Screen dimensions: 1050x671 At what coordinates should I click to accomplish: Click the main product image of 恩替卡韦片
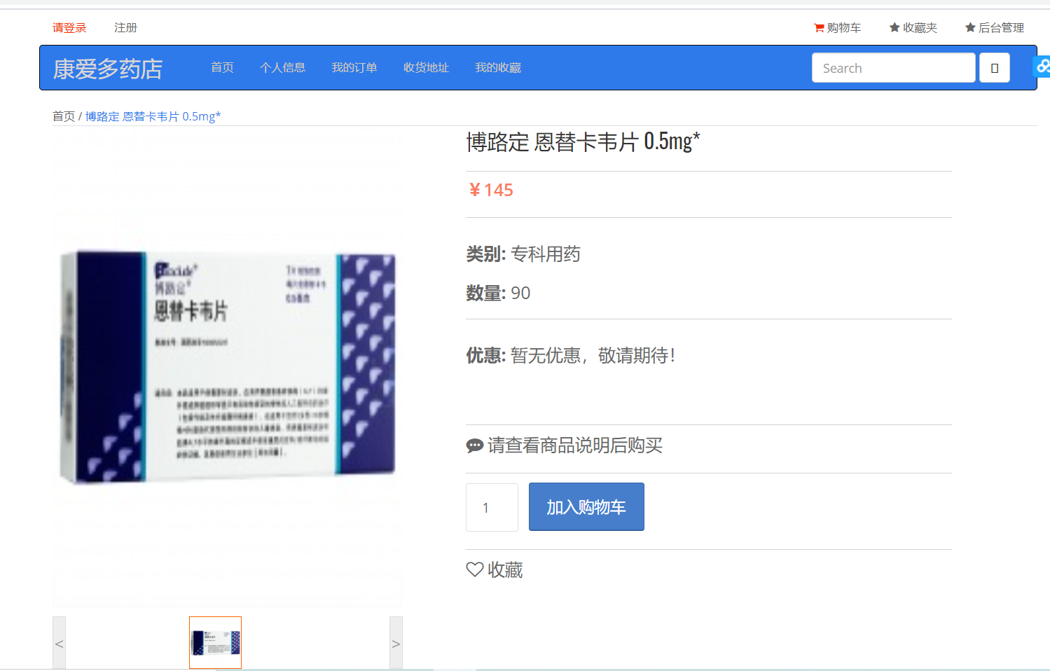point(228,367)
